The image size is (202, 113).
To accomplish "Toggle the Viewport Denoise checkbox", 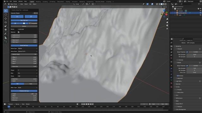I will 178,60.
